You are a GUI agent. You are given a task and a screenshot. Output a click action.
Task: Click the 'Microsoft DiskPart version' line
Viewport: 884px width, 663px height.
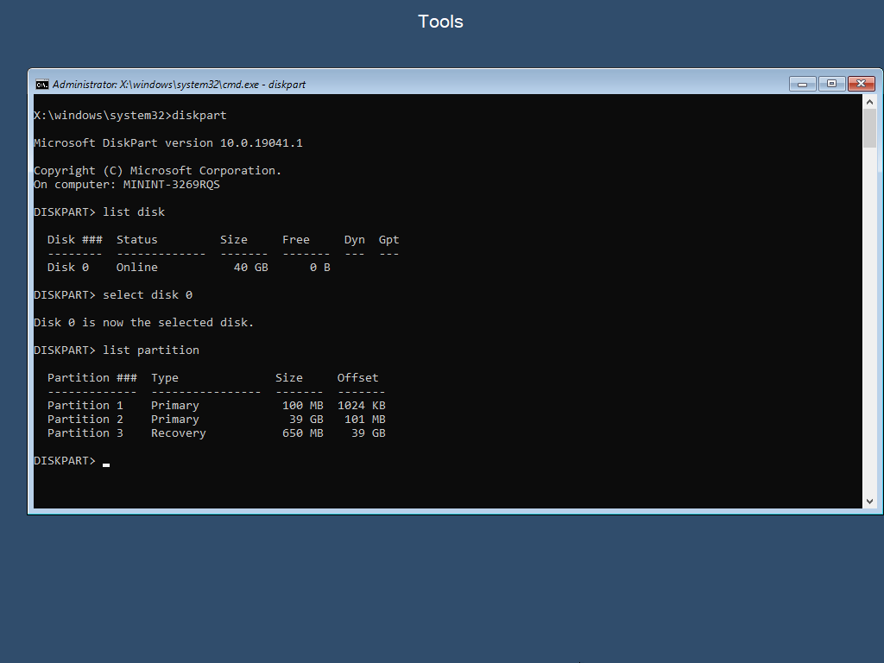167,142
